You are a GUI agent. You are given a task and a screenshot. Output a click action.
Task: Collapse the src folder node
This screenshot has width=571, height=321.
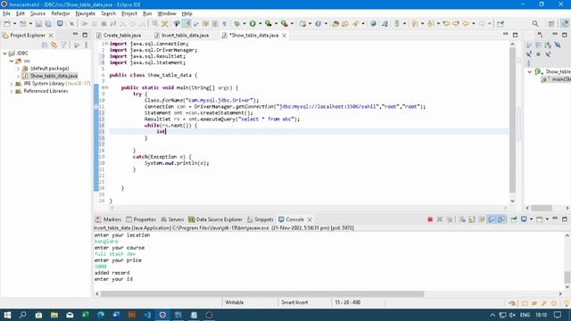coord(12,61)
